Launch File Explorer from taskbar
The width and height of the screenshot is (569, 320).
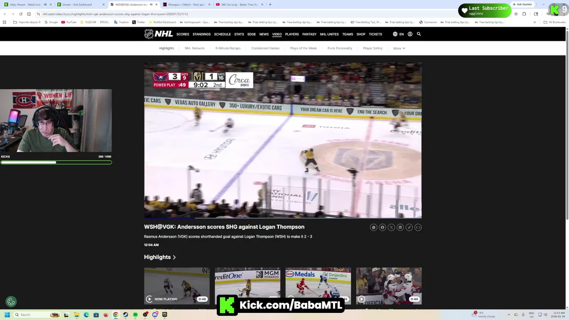(76, 315)
